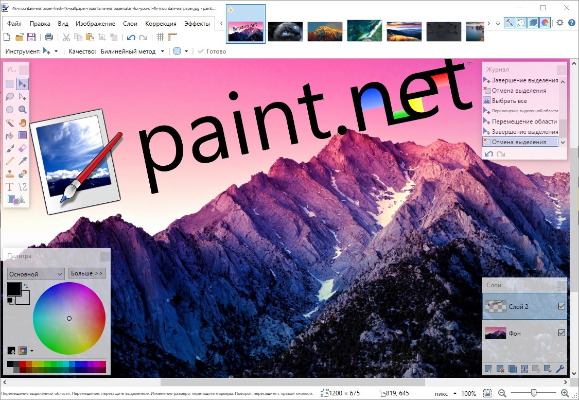Screen dimensions: 579x400
Task: Open the image list dropdown arrow
Action: point(498,23)
